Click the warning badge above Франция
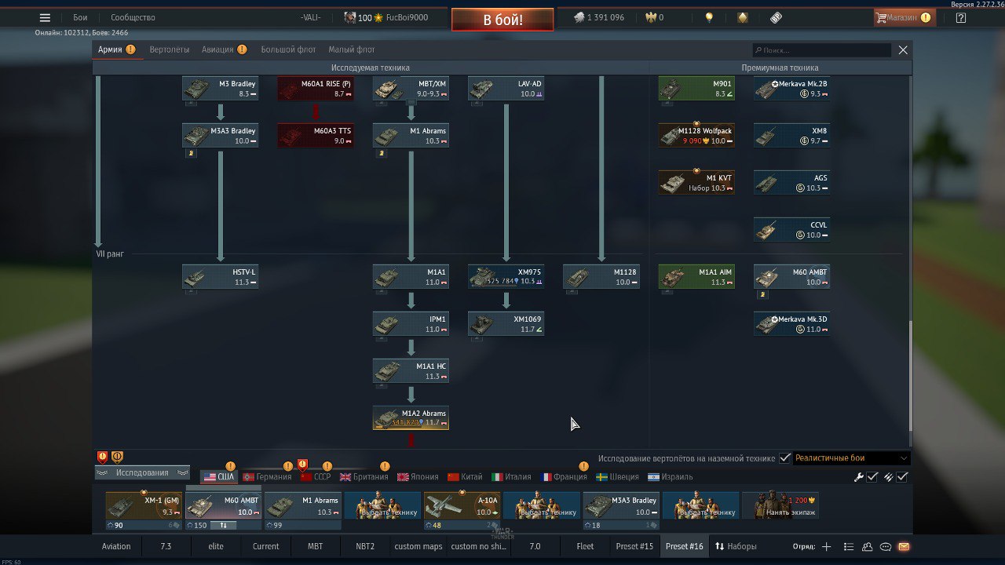 tap(583, 466)
